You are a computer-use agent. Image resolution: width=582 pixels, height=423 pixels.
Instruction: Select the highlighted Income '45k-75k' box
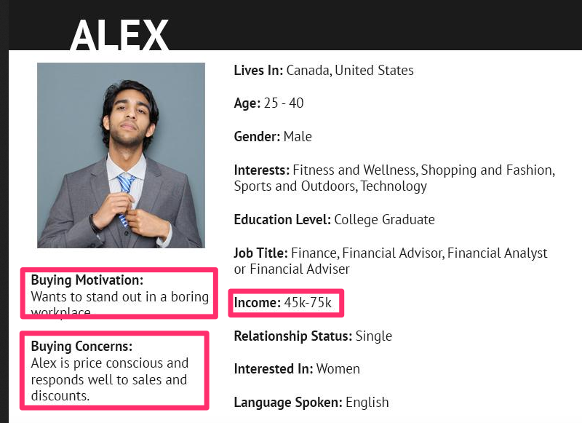pyautogui.click(x=286, y=303)
